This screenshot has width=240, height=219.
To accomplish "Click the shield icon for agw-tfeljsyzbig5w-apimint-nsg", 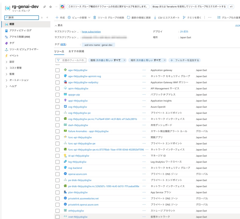I will click(65, 76).
